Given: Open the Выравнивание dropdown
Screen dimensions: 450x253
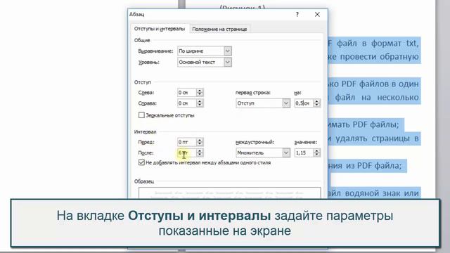Looking at the screenshot, I should pos(228,51).
